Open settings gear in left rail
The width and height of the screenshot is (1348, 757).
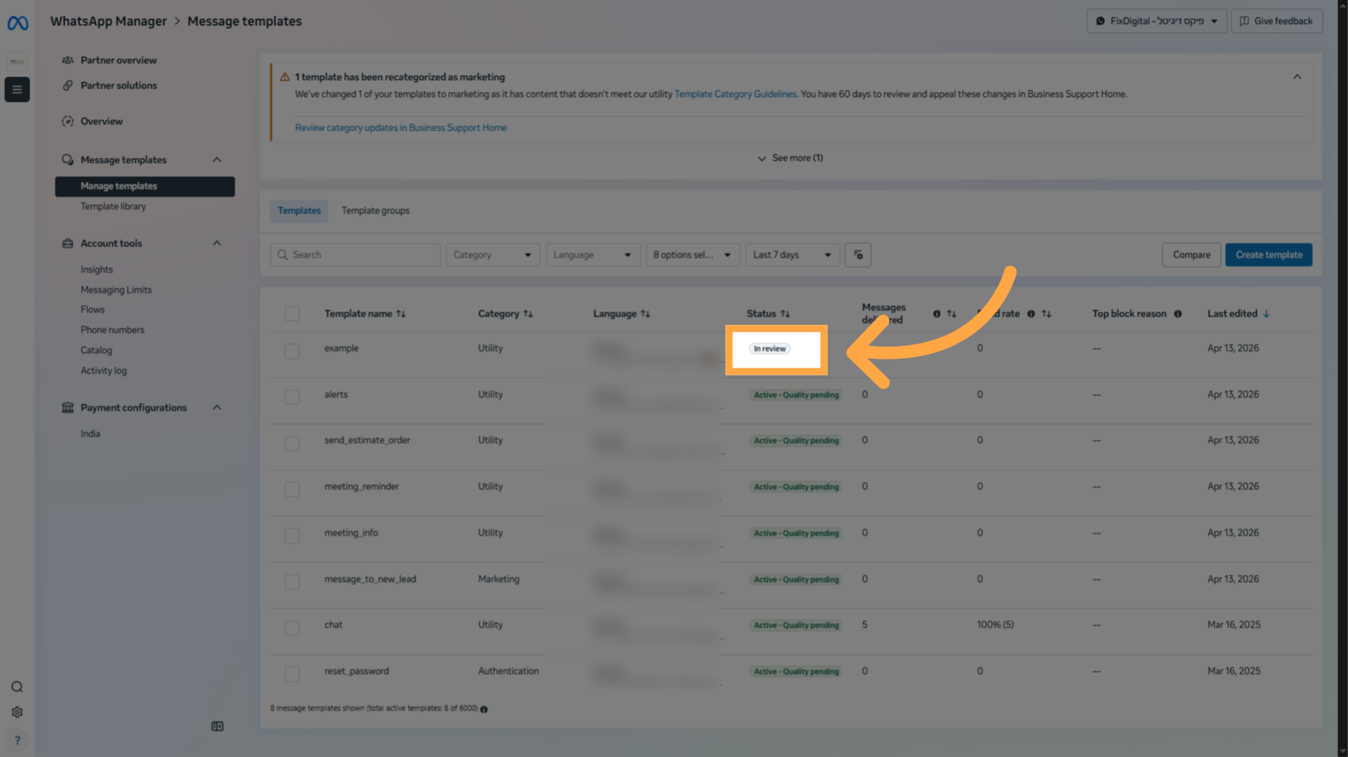(x=17, y=712)
